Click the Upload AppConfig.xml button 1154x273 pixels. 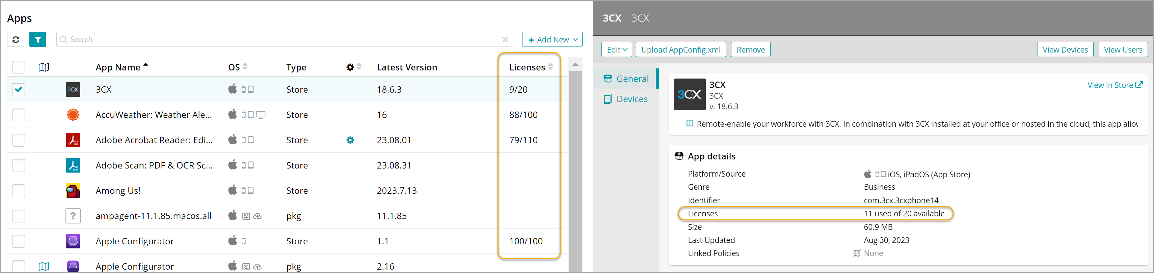(x=680, y=50)
